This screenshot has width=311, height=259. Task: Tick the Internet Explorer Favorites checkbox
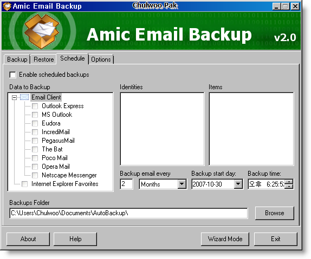tap(24, 184)
